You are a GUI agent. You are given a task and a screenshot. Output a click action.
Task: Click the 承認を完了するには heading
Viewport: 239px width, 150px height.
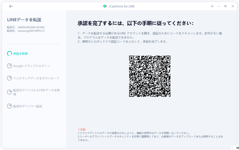tap(136, 23)
